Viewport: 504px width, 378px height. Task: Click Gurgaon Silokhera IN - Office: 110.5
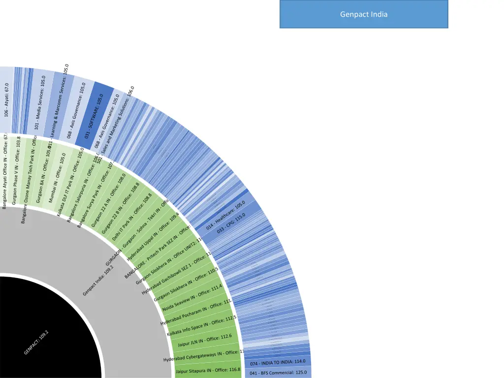186,284
